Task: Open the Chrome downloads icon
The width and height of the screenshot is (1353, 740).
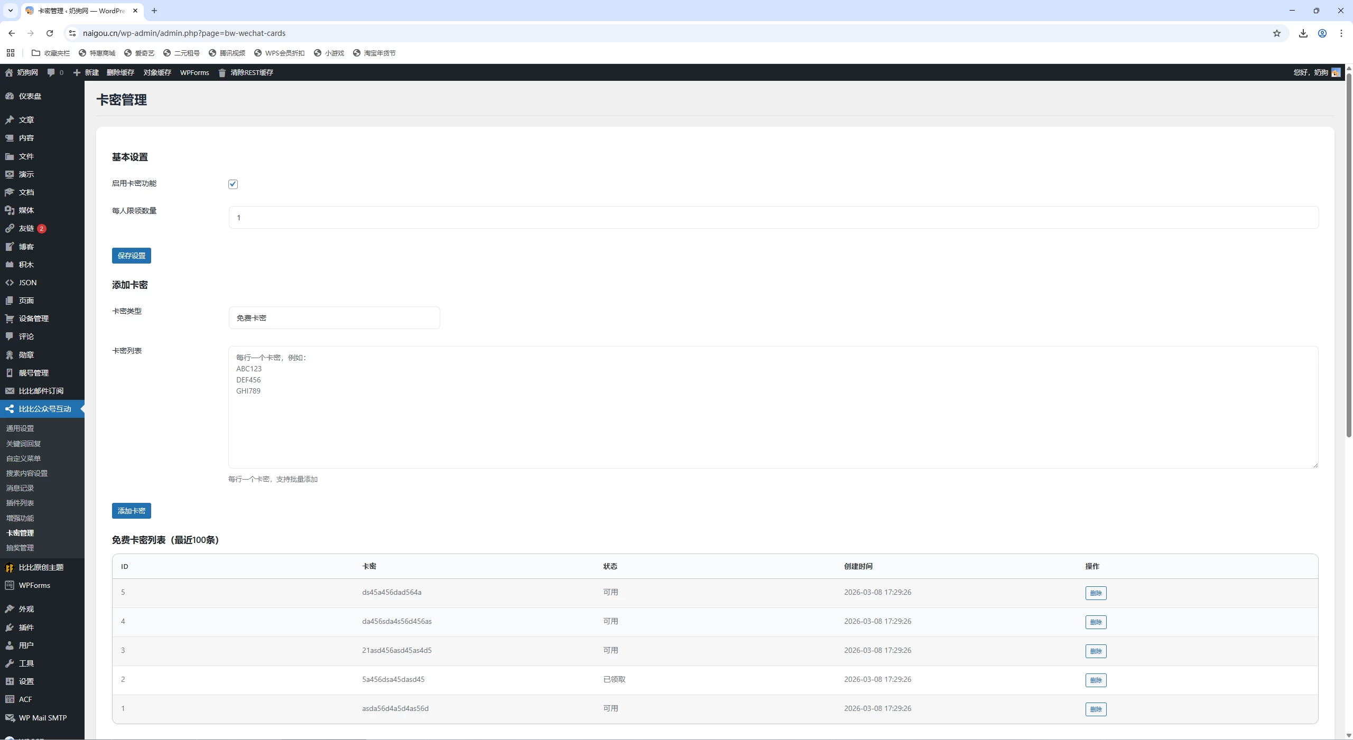Action: tap(1303, 33)
